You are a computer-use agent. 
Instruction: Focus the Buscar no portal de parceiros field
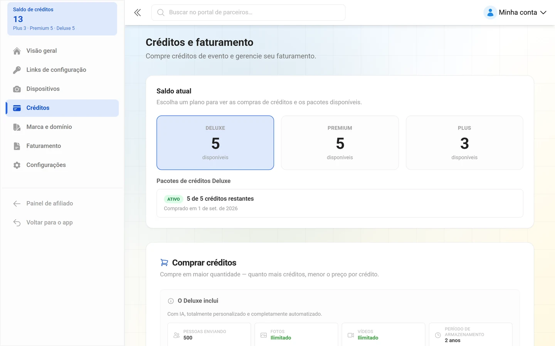coord(248,13)
